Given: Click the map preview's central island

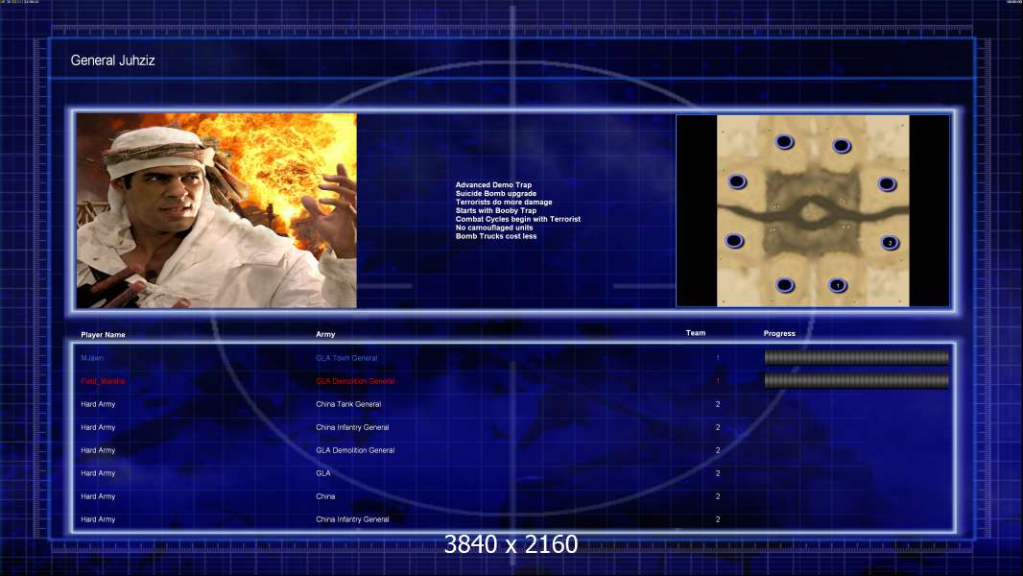Looking at the screenshot, I should (x=812, y=211).
